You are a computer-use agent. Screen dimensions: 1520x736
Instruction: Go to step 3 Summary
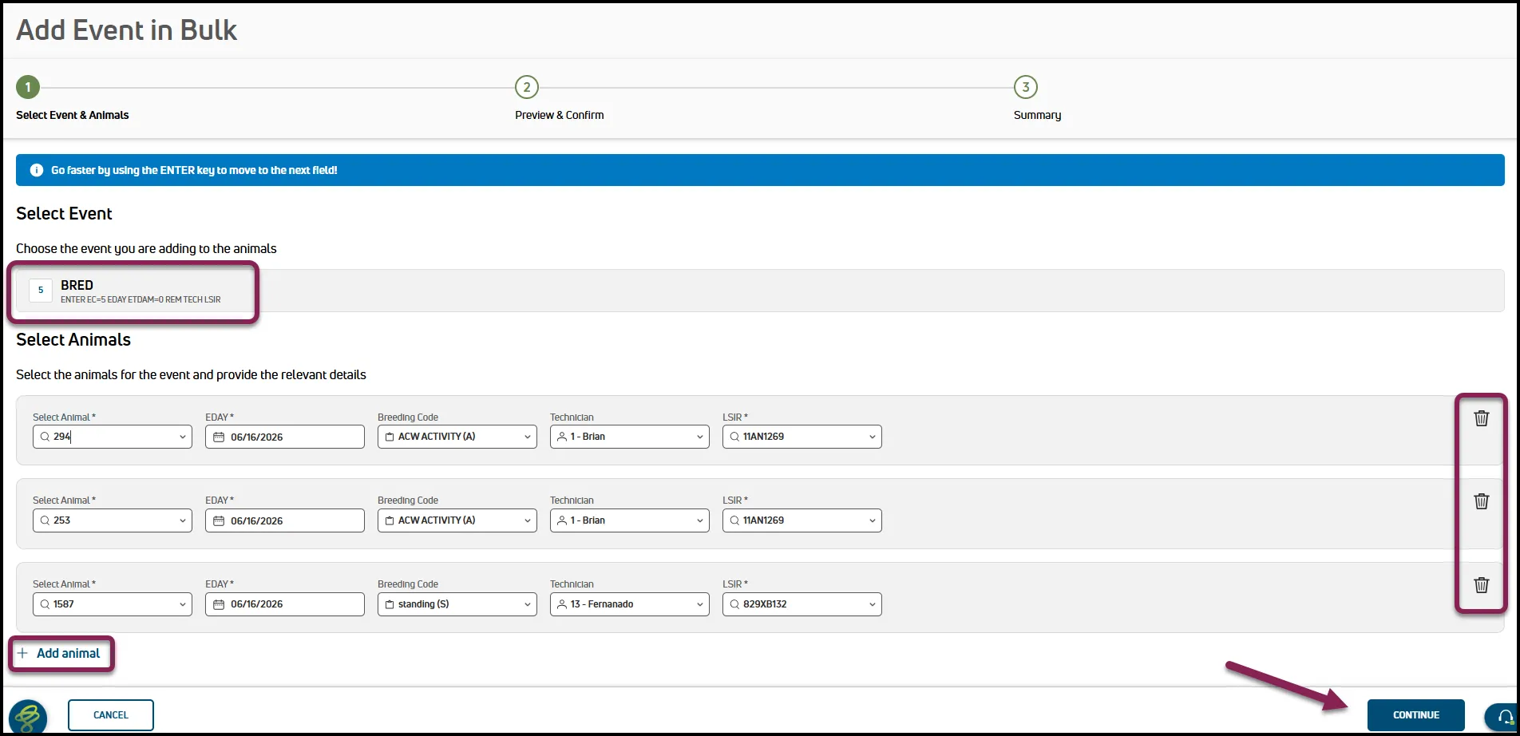[1026, 87]
